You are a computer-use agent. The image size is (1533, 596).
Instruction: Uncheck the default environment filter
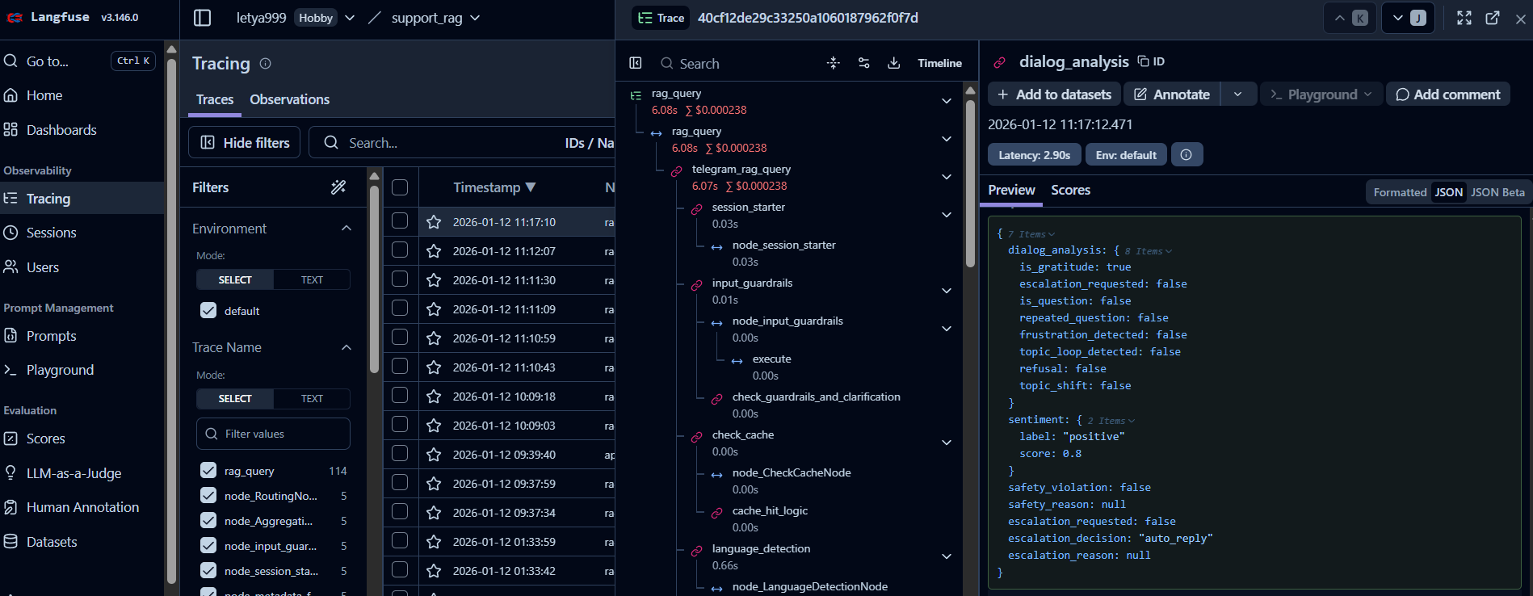click(x=208, y=310)
